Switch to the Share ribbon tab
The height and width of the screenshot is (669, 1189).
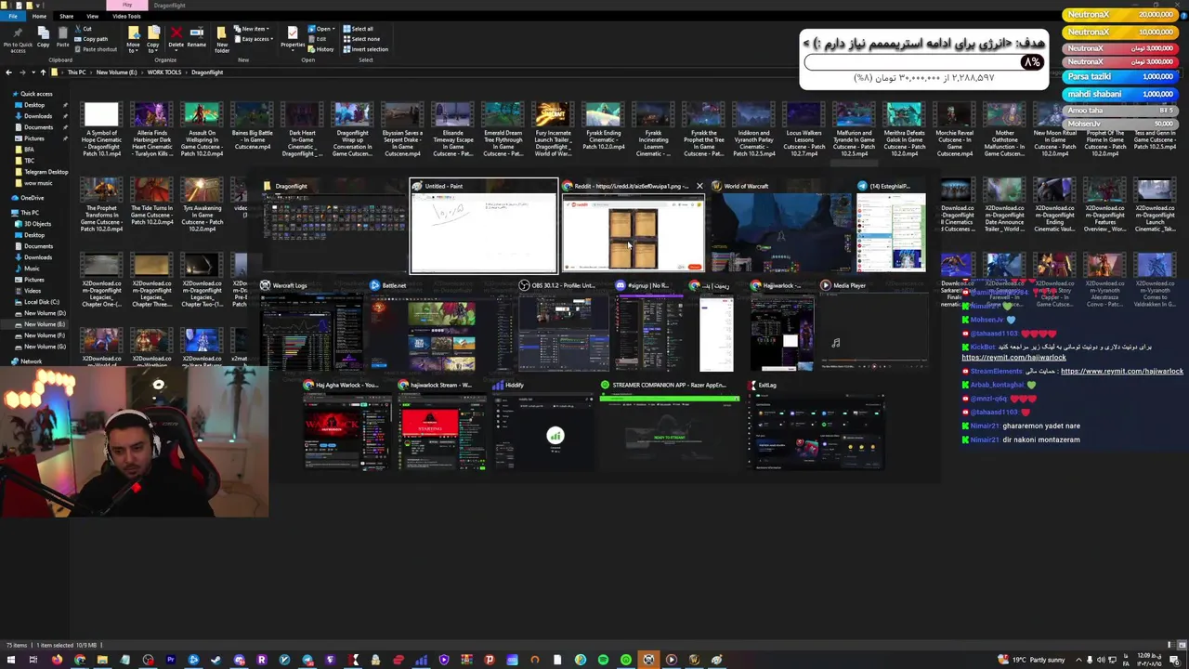click(67, 16)
